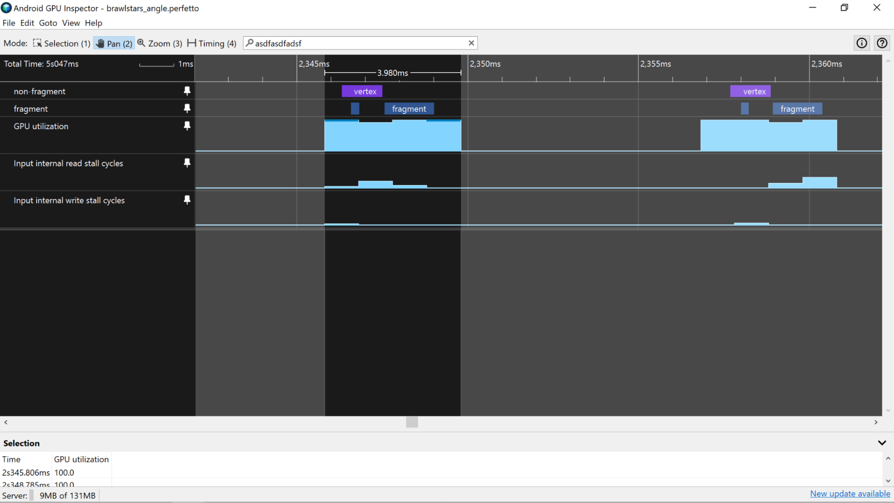Open the help question-mark icon
Screen dimensions: 894x503
pos(882,43)
